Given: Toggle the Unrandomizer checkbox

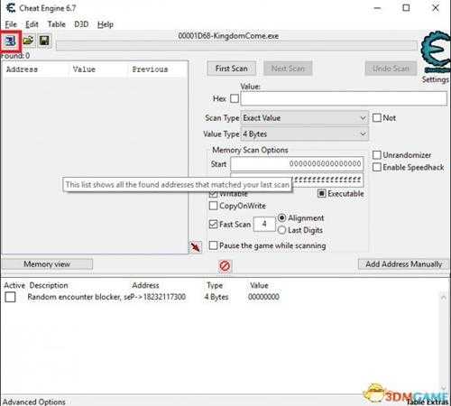Looking at the screenshot, I should click(x=377, y=155).
